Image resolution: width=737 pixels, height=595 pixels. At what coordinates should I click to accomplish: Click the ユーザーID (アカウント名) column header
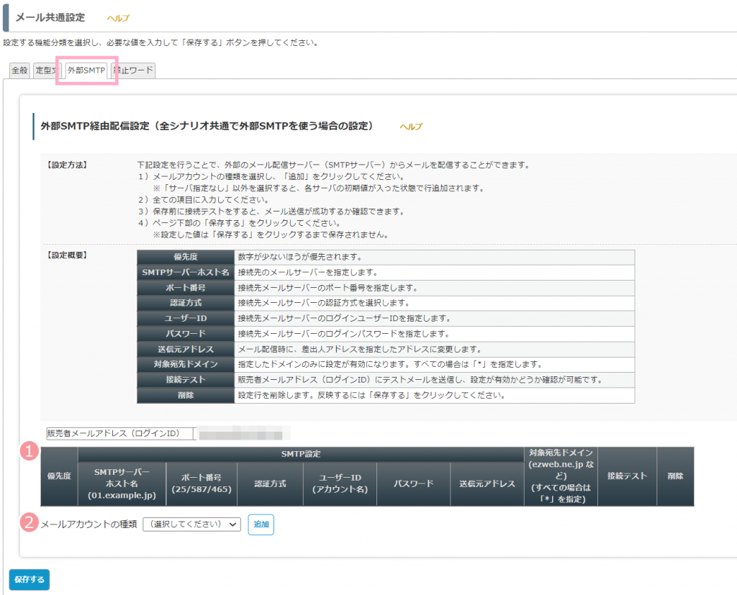(340, 483)
